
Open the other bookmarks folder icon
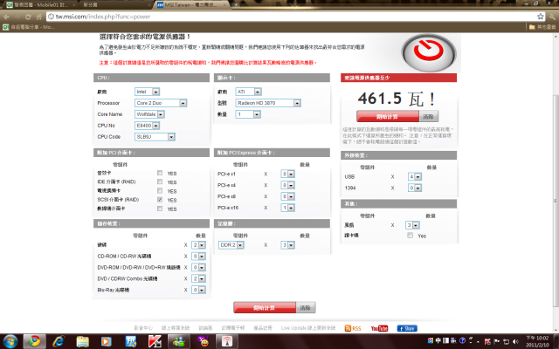click(x=532, y=27)
